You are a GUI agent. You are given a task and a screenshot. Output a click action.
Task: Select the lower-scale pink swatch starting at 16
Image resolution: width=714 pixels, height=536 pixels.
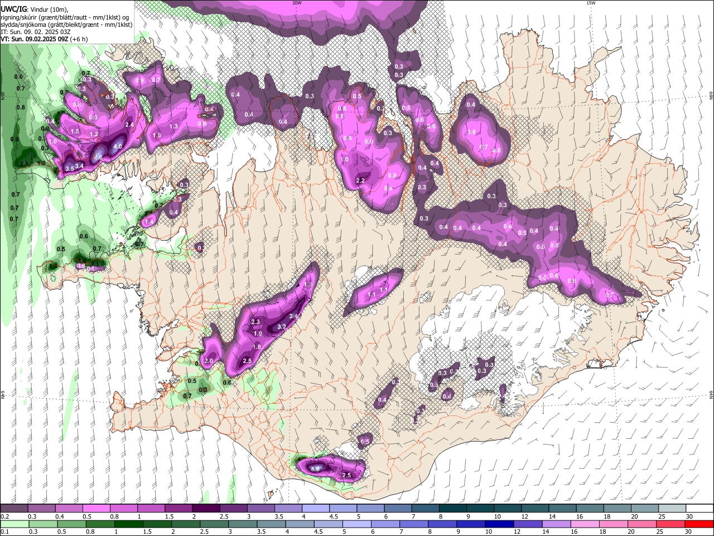(x=586, y=524)
